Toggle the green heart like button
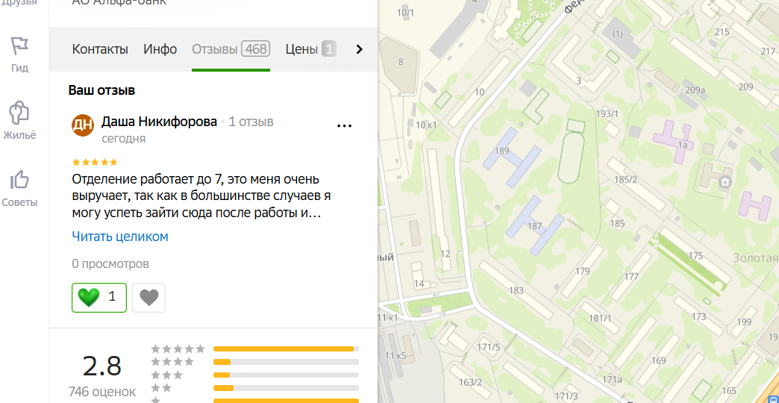The width and height of the screenshot is (779, 403). (x=99, y=298)
